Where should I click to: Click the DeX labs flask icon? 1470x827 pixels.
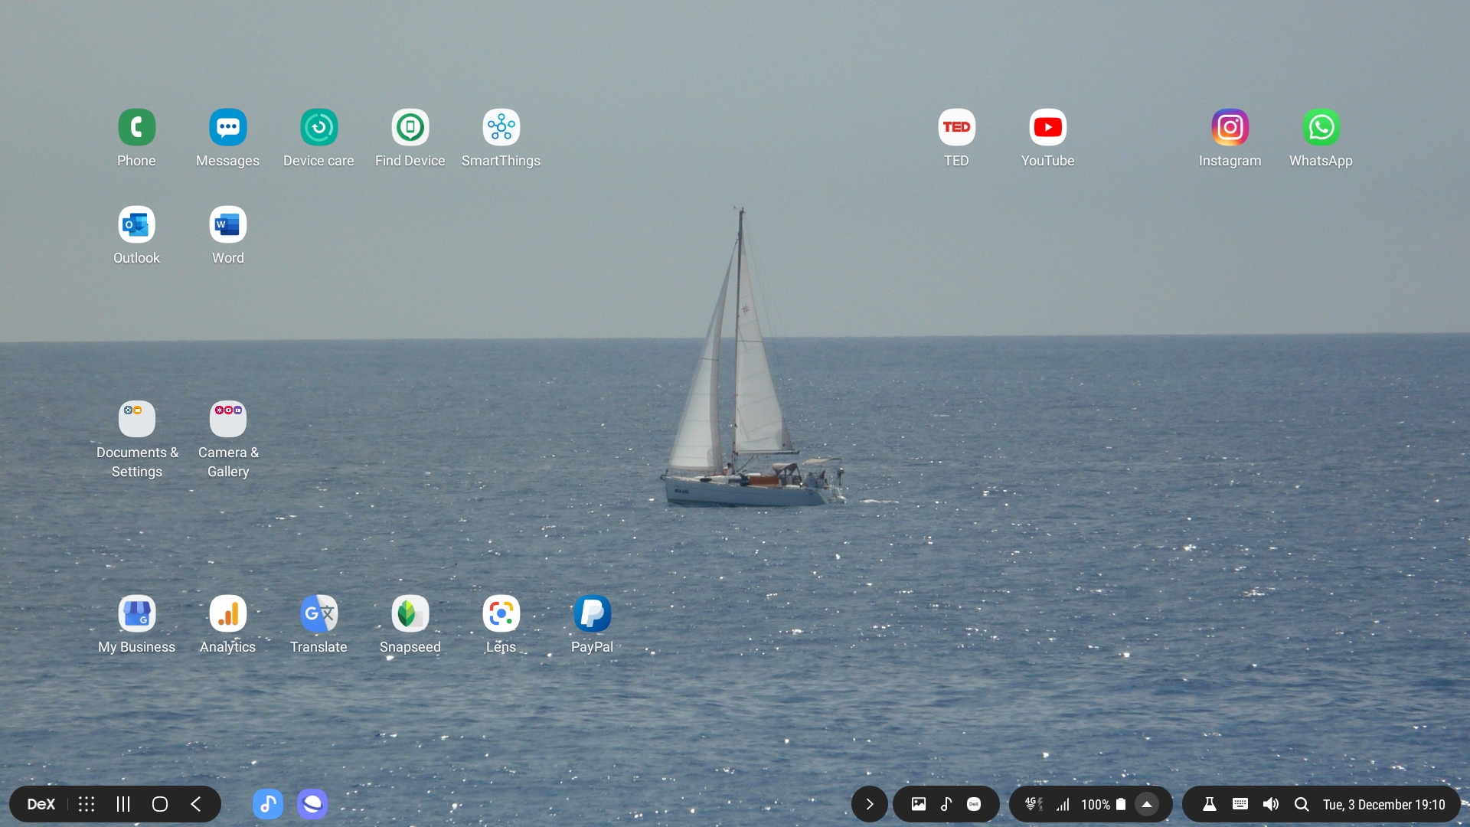(x=1210, y=804)
